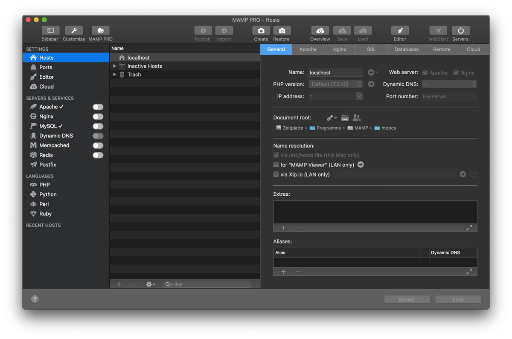The width and height of the screenshot is (512, 339).
Task: Click the Restore camera icon
Action: pos(282,31)
